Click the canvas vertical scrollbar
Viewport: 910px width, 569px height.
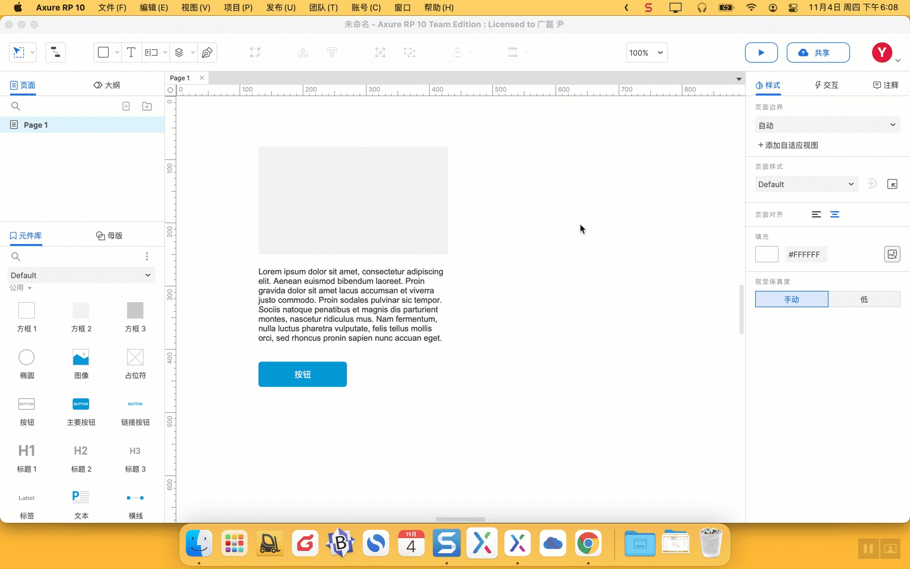[x=742, y=309]
